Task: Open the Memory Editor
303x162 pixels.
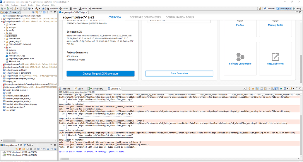Action: pyautogui.click(x=275, y=25)
